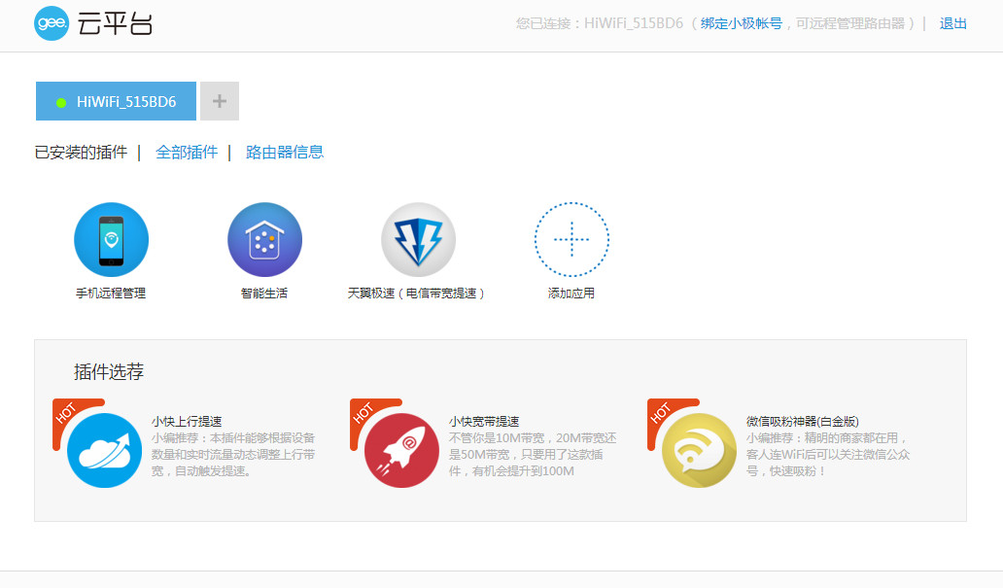Open the 手机远程管理 plugin icon

[112, 240]
